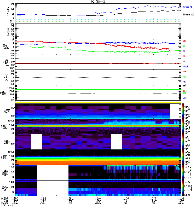Click the SST ions Eflux color bar
The width and height of the screenshot is (196, 209).
coord(183,111)
